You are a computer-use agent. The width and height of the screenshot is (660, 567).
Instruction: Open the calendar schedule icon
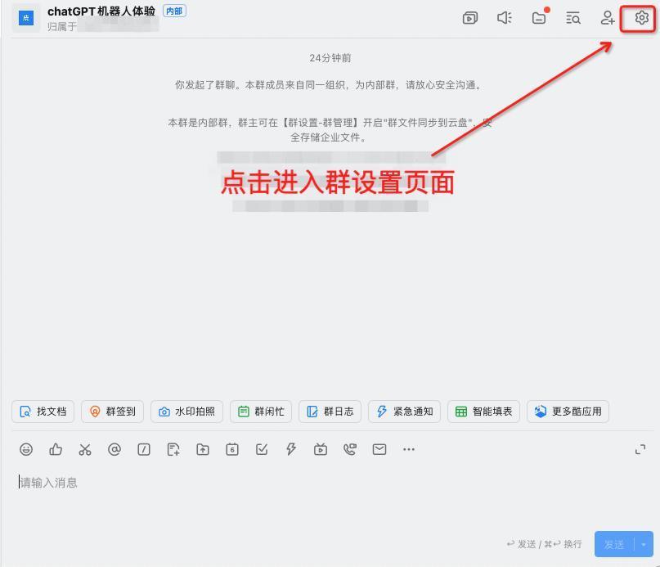coord(232,449)
